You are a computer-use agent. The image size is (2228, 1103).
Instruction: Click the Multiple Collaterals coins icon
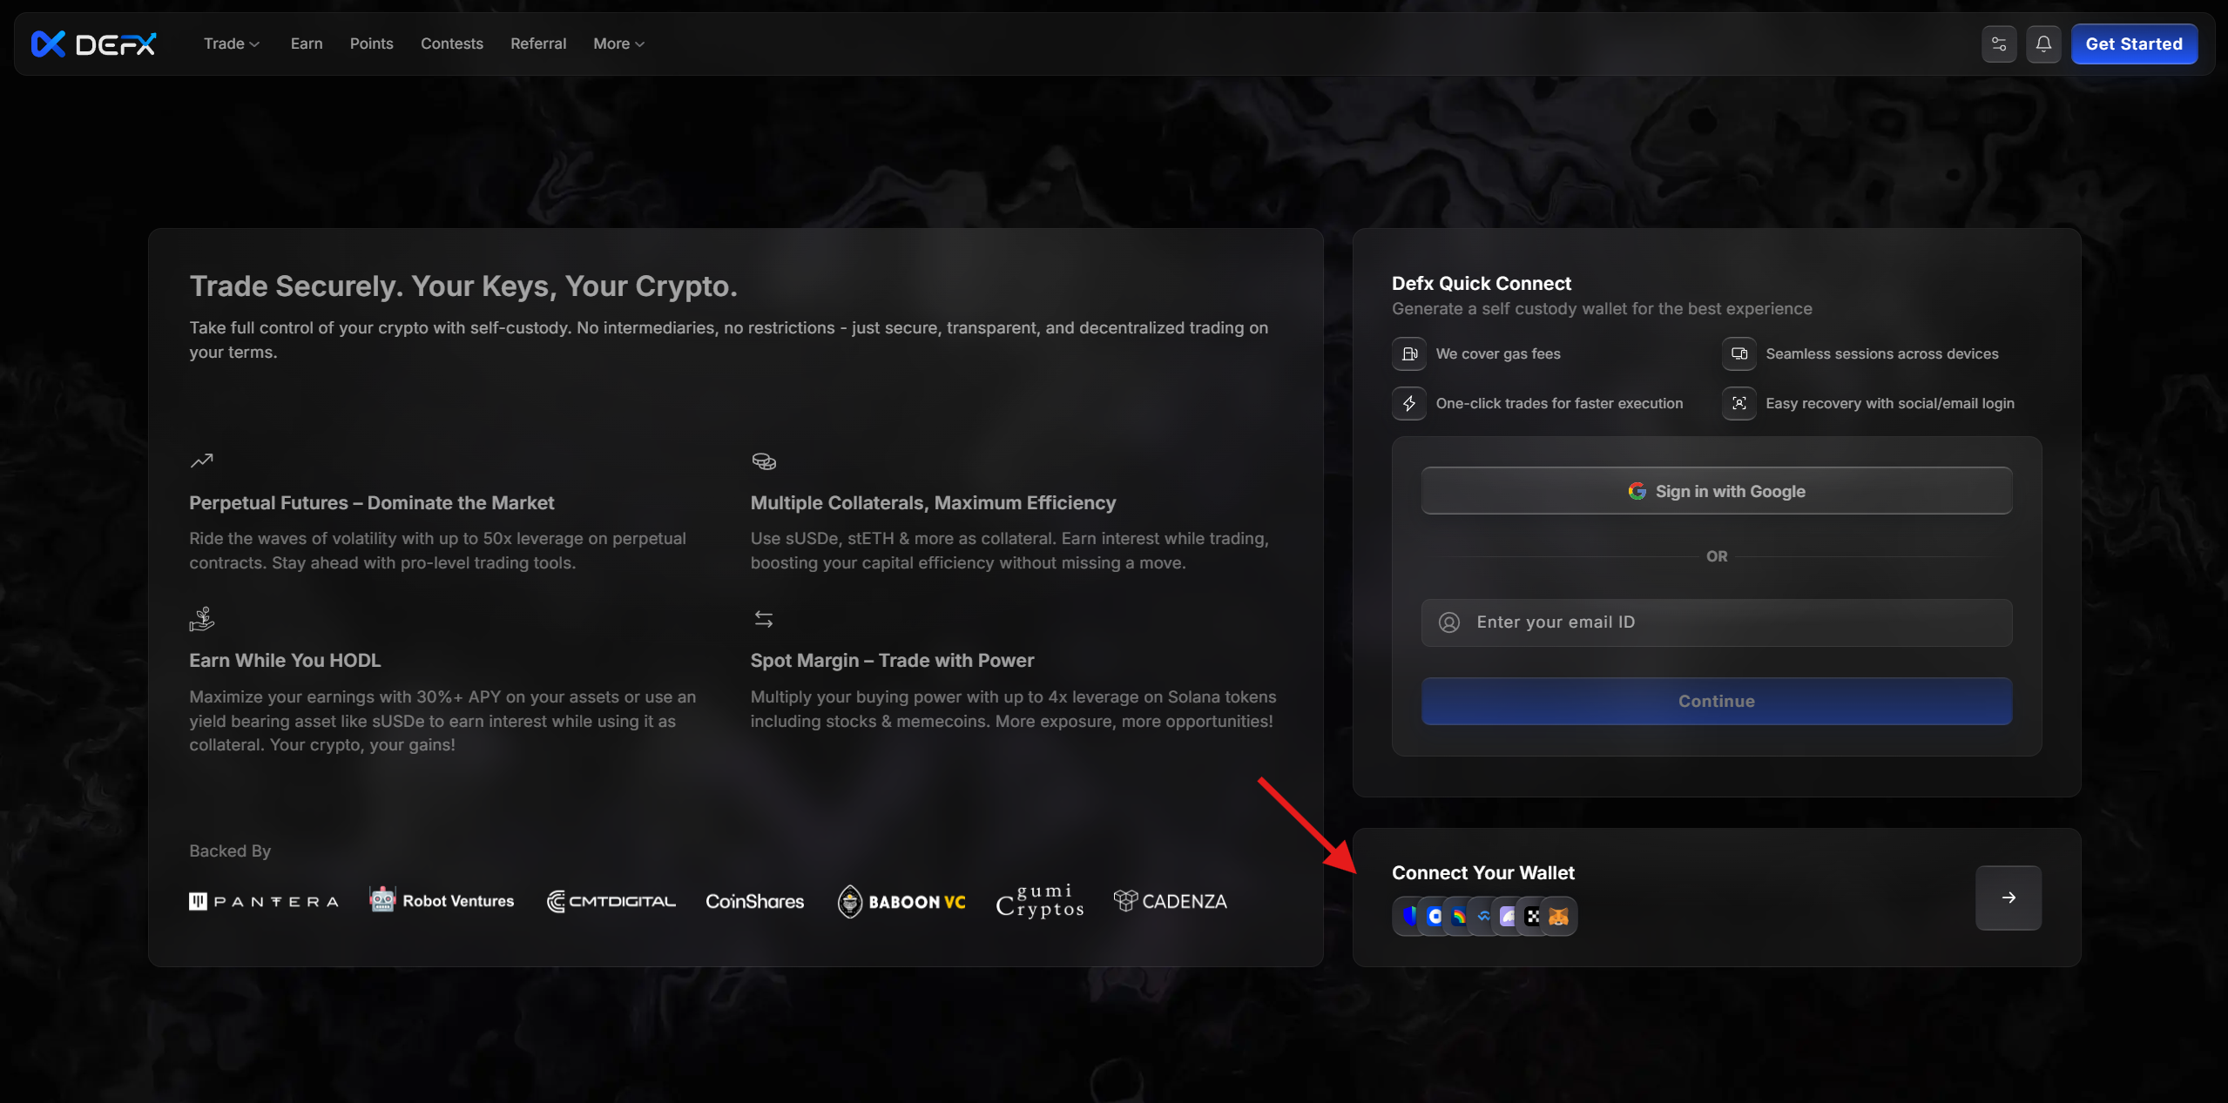click(x=764, y=461)
